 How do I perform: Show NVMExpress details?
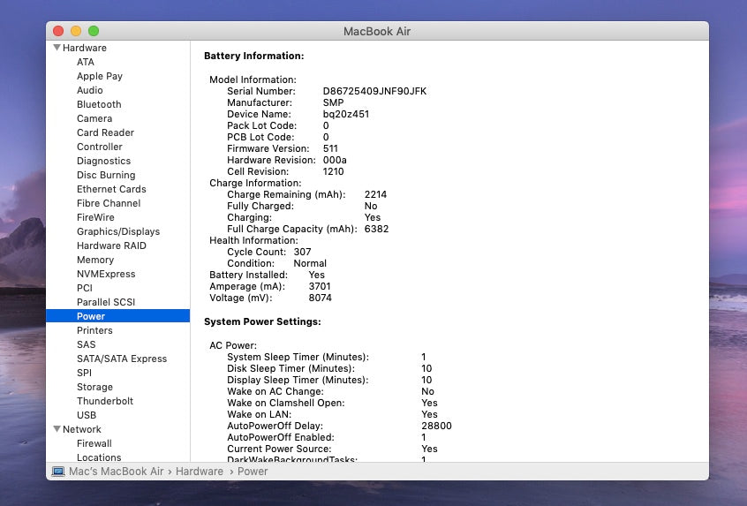click(106, 274)
